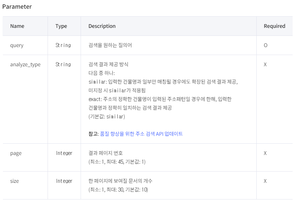Select the analyze_type parameter name
Screen dimensions: 297x202
point(25,64)
